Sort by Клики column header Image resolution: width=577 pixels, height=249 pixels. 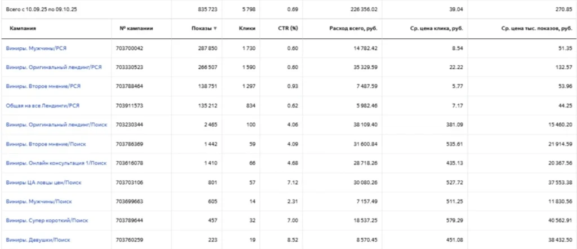click(248, 28)
